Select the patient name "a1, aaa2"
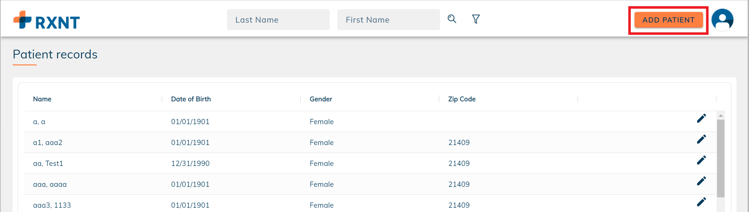The width and height of the screenshot is (749, 212). 48,142
